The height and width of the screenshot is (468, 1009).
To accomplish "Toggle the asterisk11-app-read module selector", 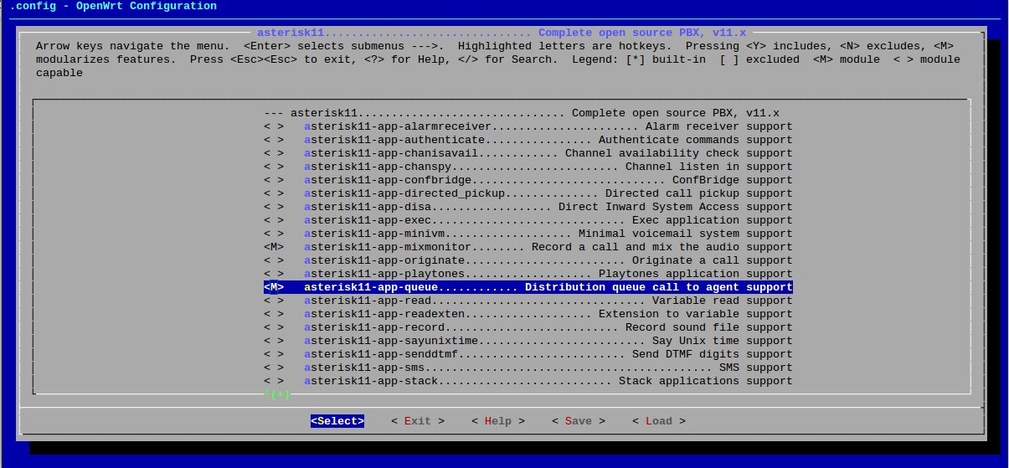I will coord(274,301).
